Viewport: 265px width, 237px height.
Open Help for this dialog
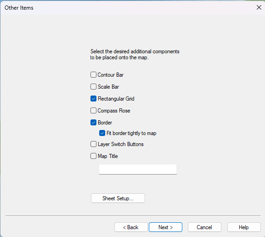tap(244, 227)
